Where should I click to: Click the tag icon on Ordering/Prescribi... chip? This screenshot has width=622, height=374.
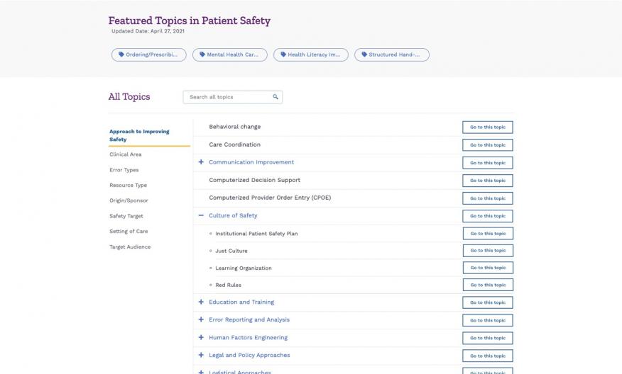[x=121, y=55]
